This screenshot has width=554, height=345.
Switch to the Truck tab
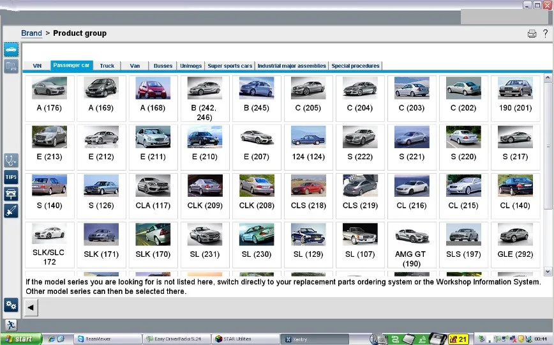pos(107,66)
